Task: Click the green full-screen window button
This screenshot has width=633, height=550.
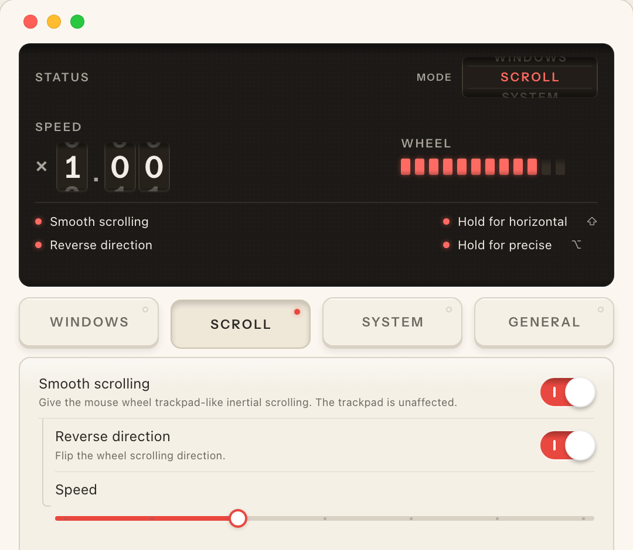Action: 77,21
